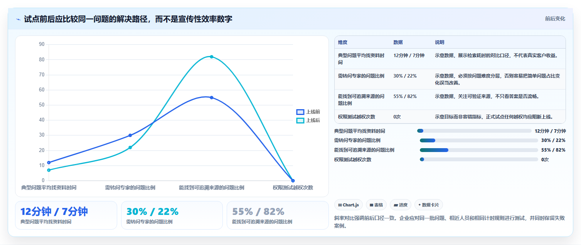This screenshot has height=245, width=581.
Task: Select the 表格 chip
Action: [x=376, y=205]
